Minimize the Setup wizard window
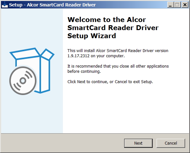Image resolution: width=190 pixels, height=153 pixels. click(x=170, y=5)
